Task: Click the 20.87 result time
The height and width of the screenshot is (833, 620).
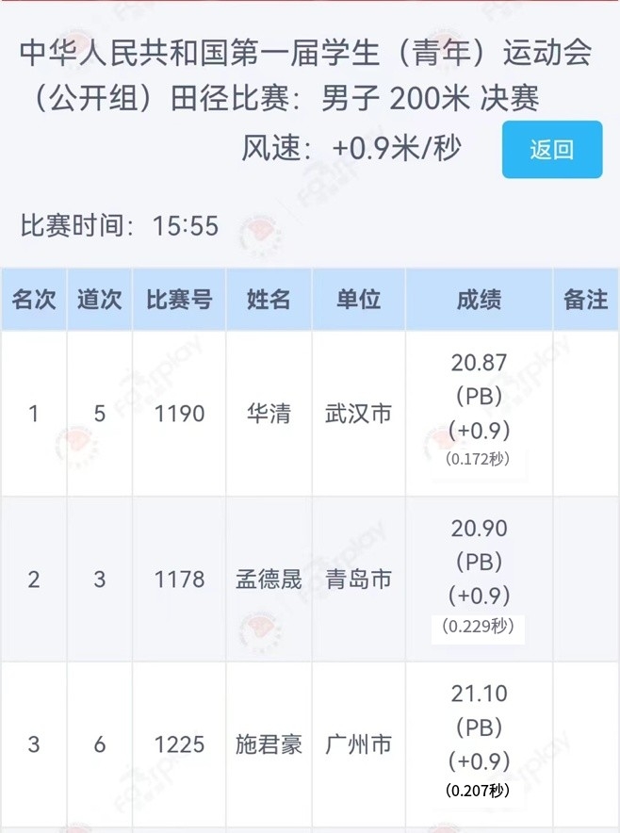Action: point(480,363)
